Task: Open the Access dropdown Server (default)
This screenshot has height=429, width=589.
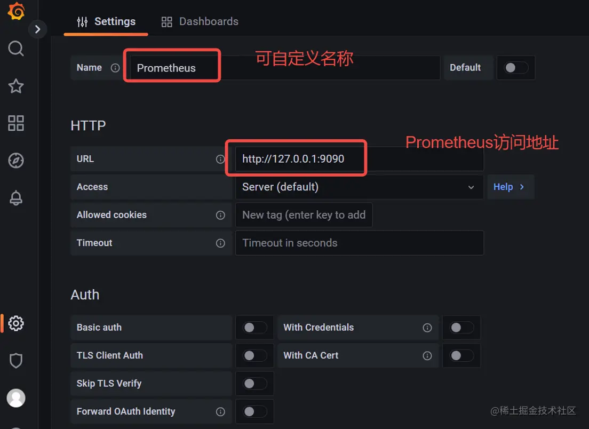Action: [x=359, y=187]
